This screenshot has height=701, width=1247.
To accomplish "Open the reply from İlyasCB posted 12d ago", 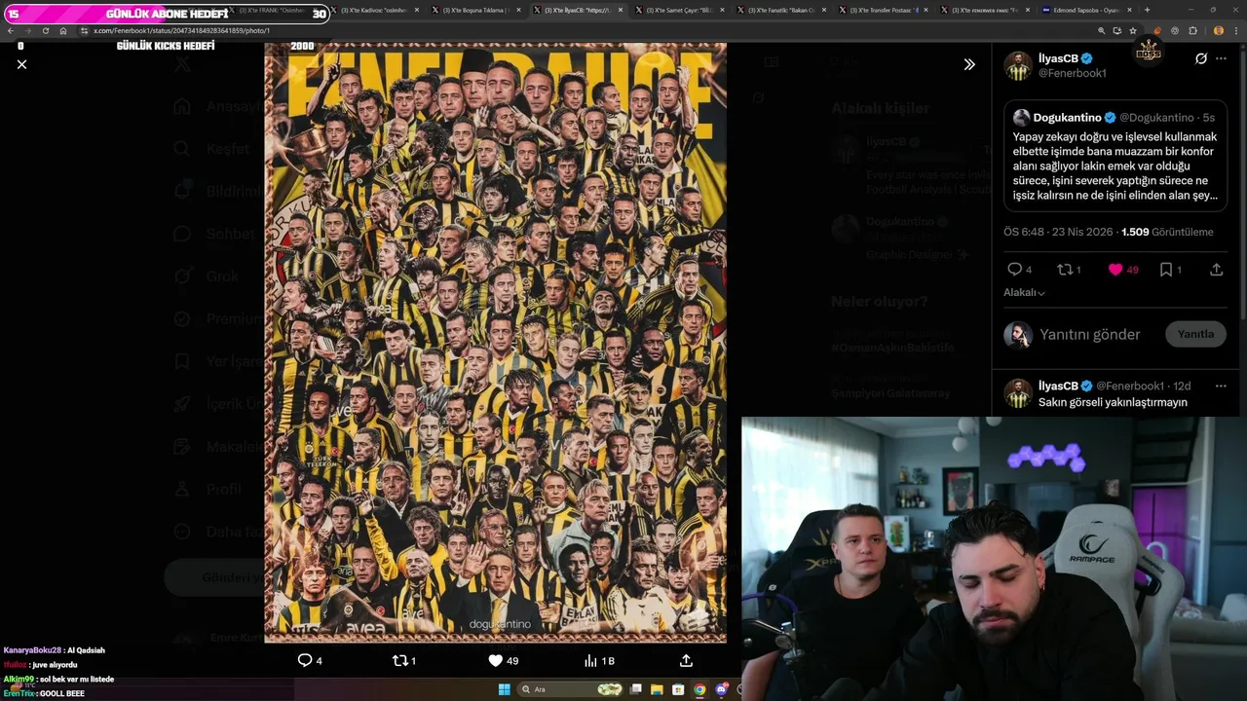I will click(x=1116, y=393).
